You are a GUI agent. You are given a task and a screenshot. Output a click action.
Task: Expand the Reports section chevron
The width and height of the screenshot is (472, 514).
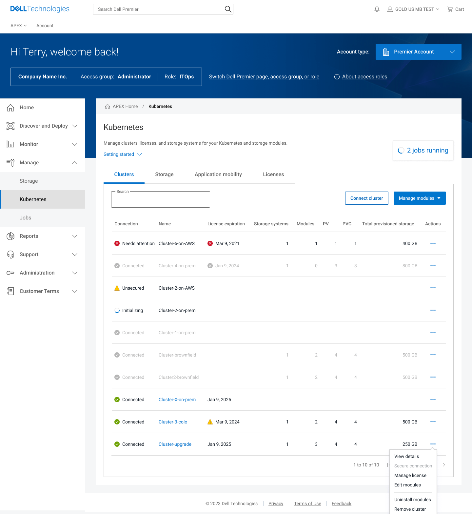point(75,236)
